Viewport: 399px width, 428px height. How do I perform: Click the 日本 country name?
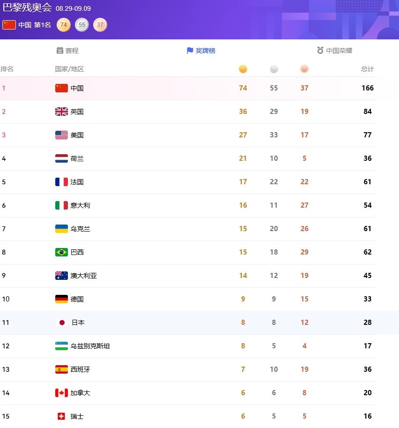78,323
